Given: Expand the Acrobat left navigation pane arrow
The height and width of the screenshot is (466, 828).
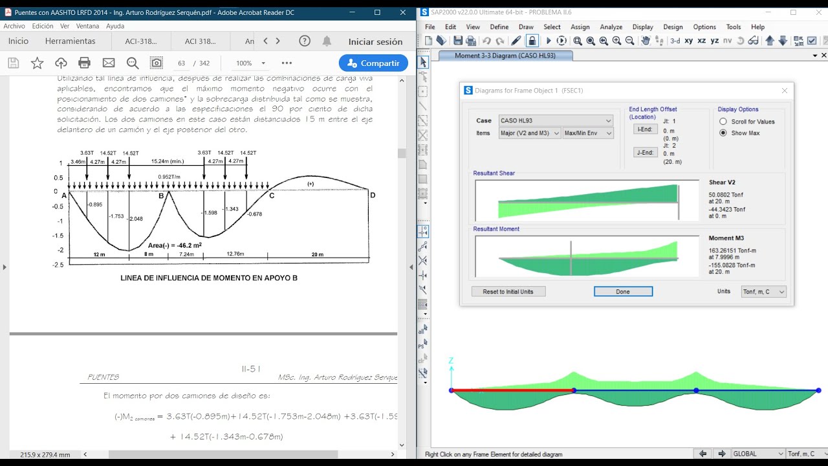Looking at the screenshot, I should click(x=5, y=267).
